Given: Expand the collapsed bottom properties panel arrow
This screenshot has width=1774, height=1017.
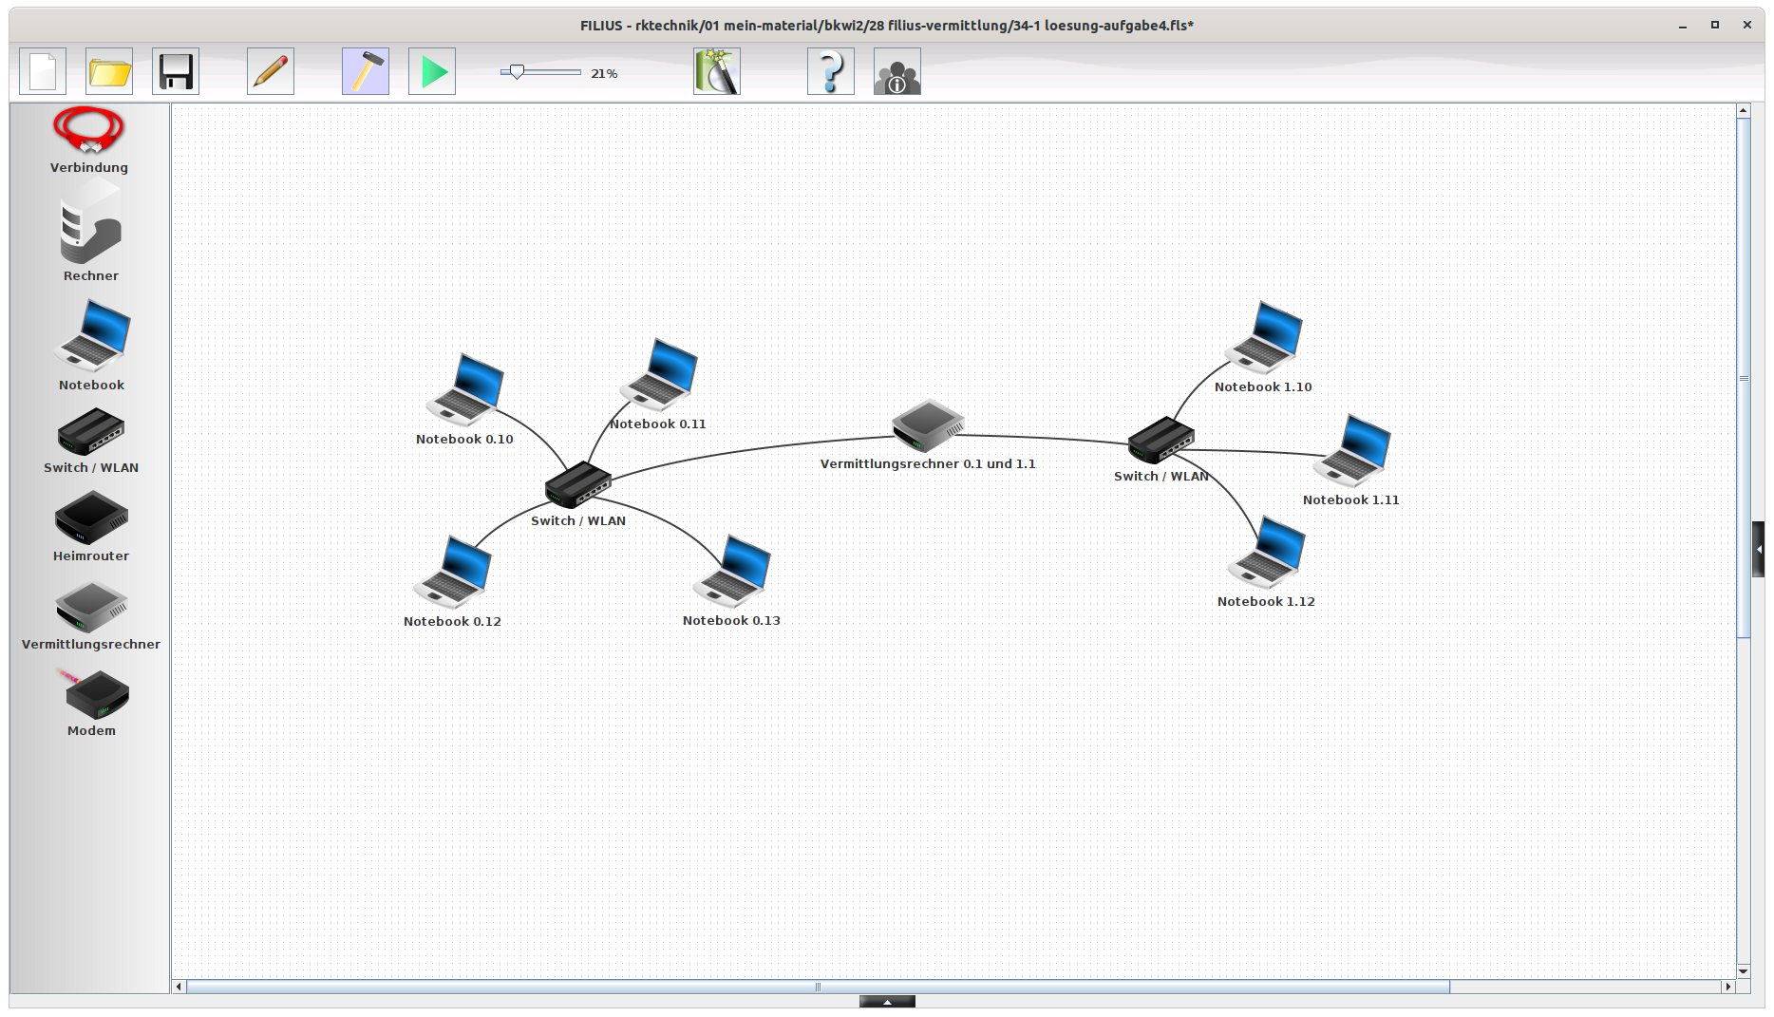Looking at the screenshot, I should tap(887, 1002).
